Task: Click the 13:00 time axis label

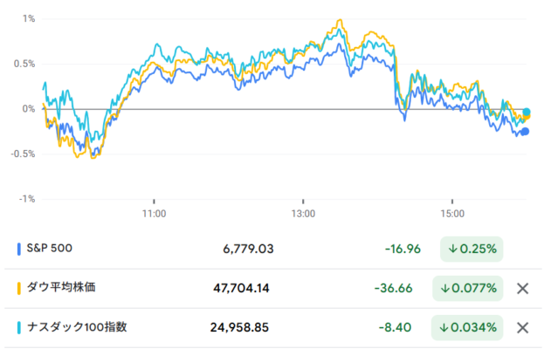Action: [x=303, y=212]
